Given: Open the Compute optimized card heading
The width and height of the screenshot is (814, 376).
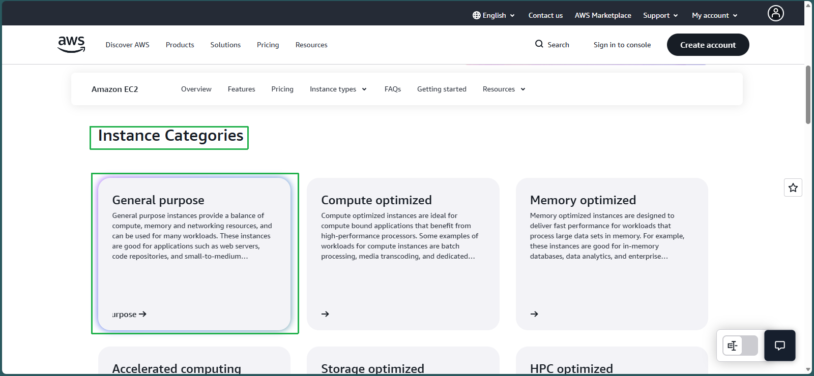Looking at the screenshot, I should coord(376,200).
